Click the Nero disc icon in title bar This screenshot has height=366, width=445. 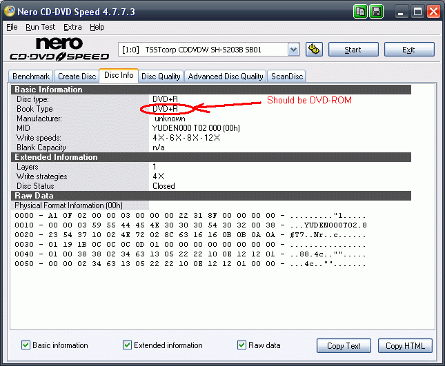click(10, 11)
